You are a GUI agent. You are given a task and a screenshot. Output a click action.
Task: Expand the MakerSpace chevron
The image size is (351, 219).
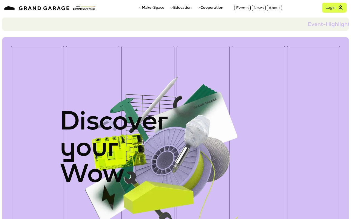coord(140,8)
